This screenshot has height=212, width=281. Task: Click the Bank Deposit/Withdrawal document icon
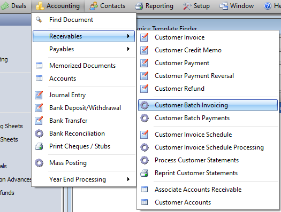pyautogui.click(x=39, y=108)
